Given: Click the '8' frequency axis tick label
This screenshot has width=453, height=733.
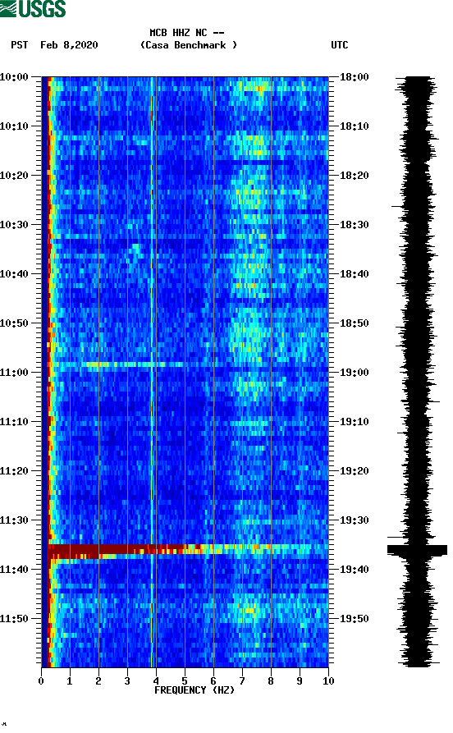Looking at the screenshot, I should [x=271, y=681].
